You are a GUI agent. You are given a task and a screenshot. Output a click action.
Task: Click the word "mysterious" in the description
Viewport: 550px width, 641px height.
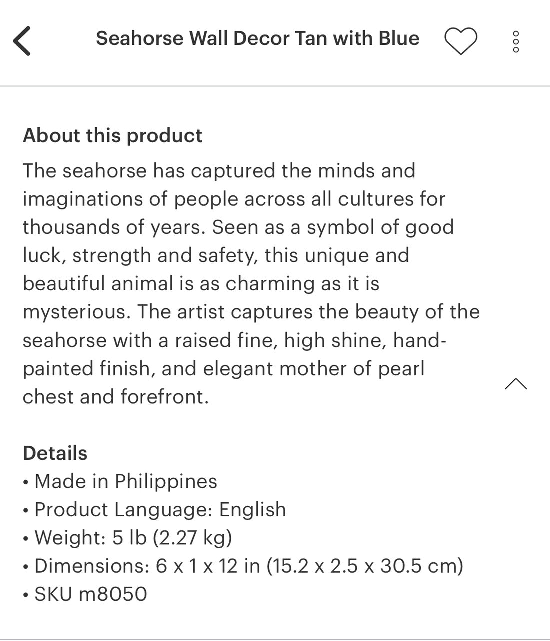coord(76,312)
